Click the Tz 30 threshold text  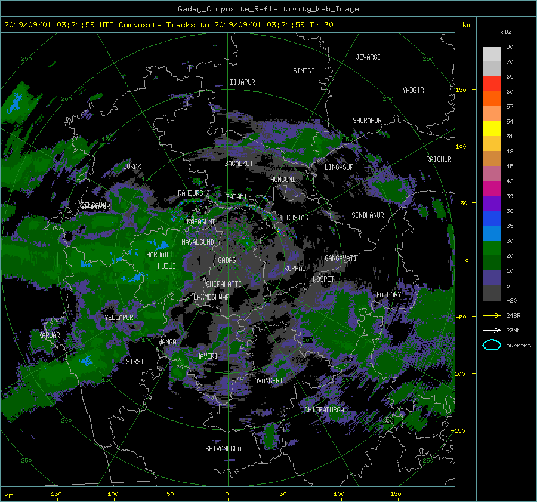(x=322, y=25)
